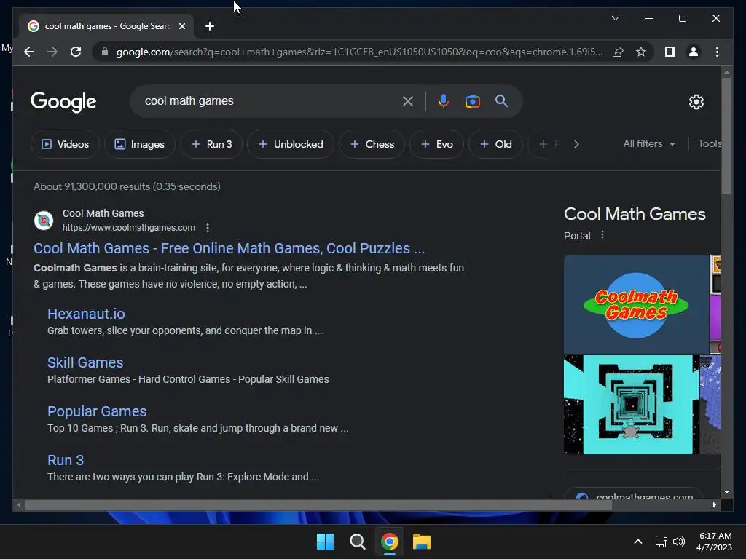746x559 pixels.
Task: View site info via the padlock icon
Action: click(x=105, y=52)
